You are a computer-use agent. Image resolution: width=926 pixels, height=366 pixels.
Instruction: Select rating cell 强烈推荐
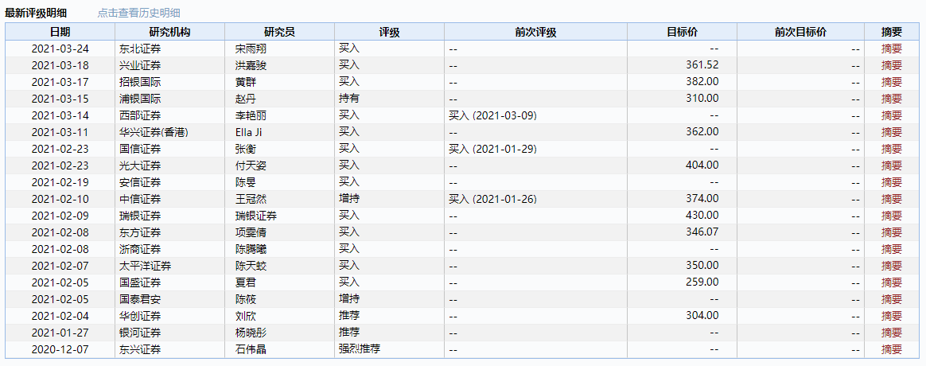pos(359,348)
